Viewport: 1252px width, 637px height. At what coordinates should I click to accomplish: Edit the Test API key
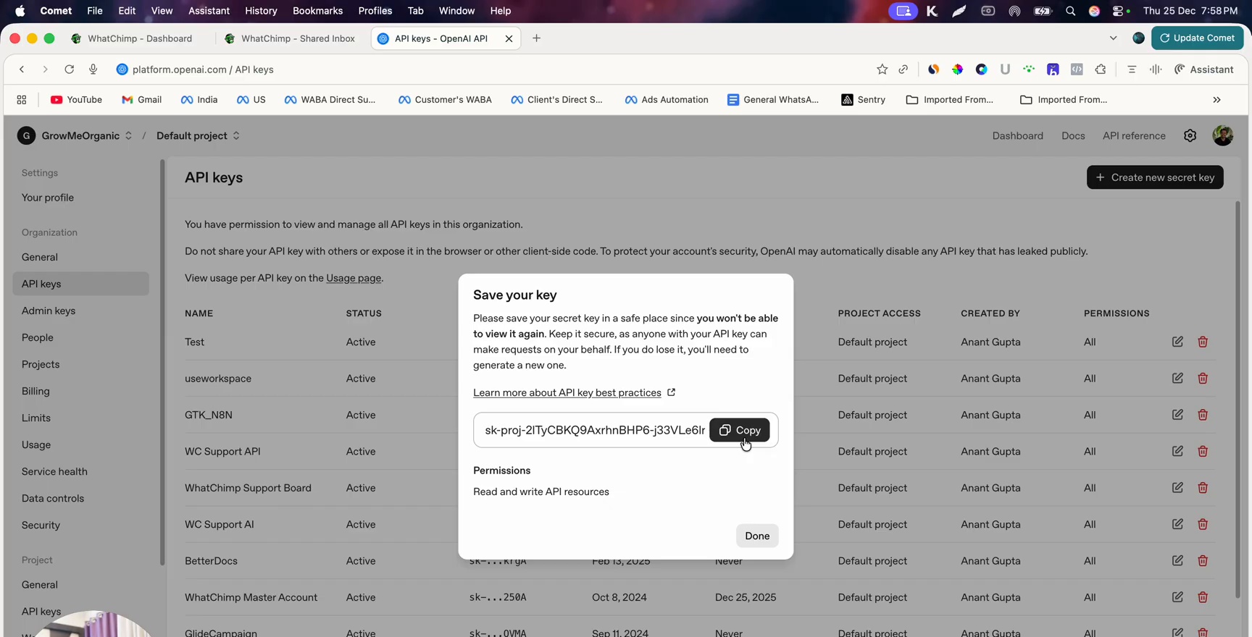pos(1177,342)
